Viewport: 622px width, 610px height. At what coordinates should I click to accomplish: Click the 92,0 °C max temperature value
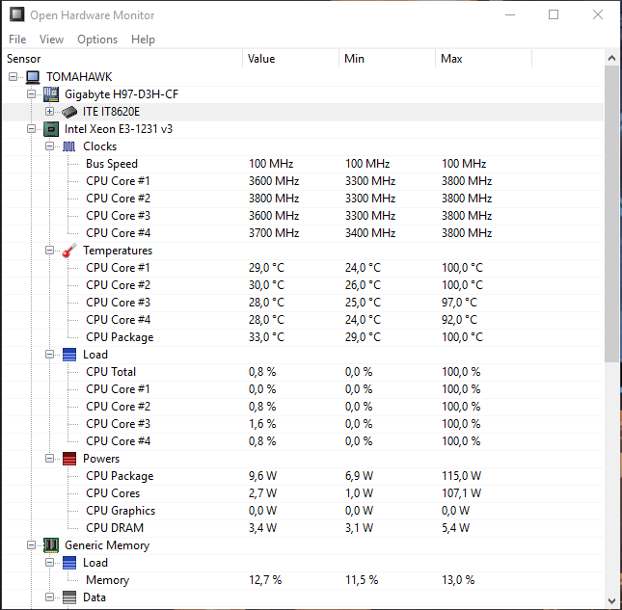click(459, 320)
